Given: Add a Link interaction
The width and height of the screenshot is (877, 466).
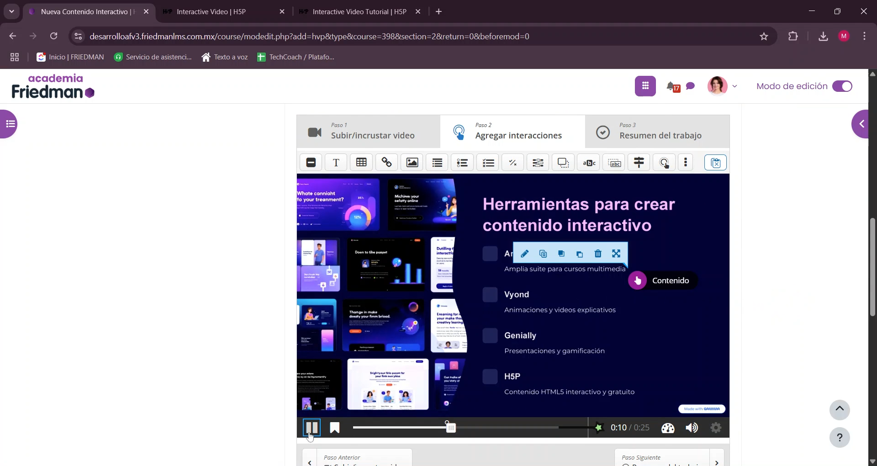Looking at the screenshot, I should [x=387, y=163].
